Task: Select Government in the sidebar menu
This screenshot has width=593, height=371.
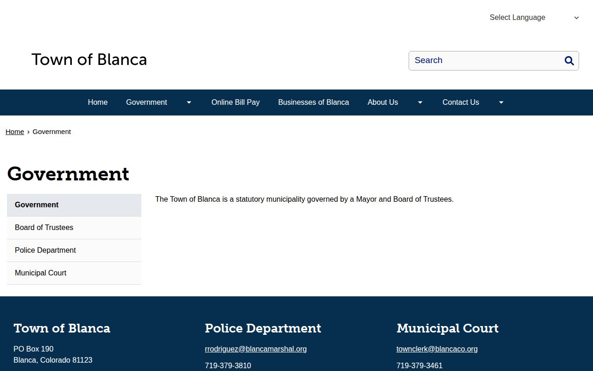Action: (x=74, y=205)
